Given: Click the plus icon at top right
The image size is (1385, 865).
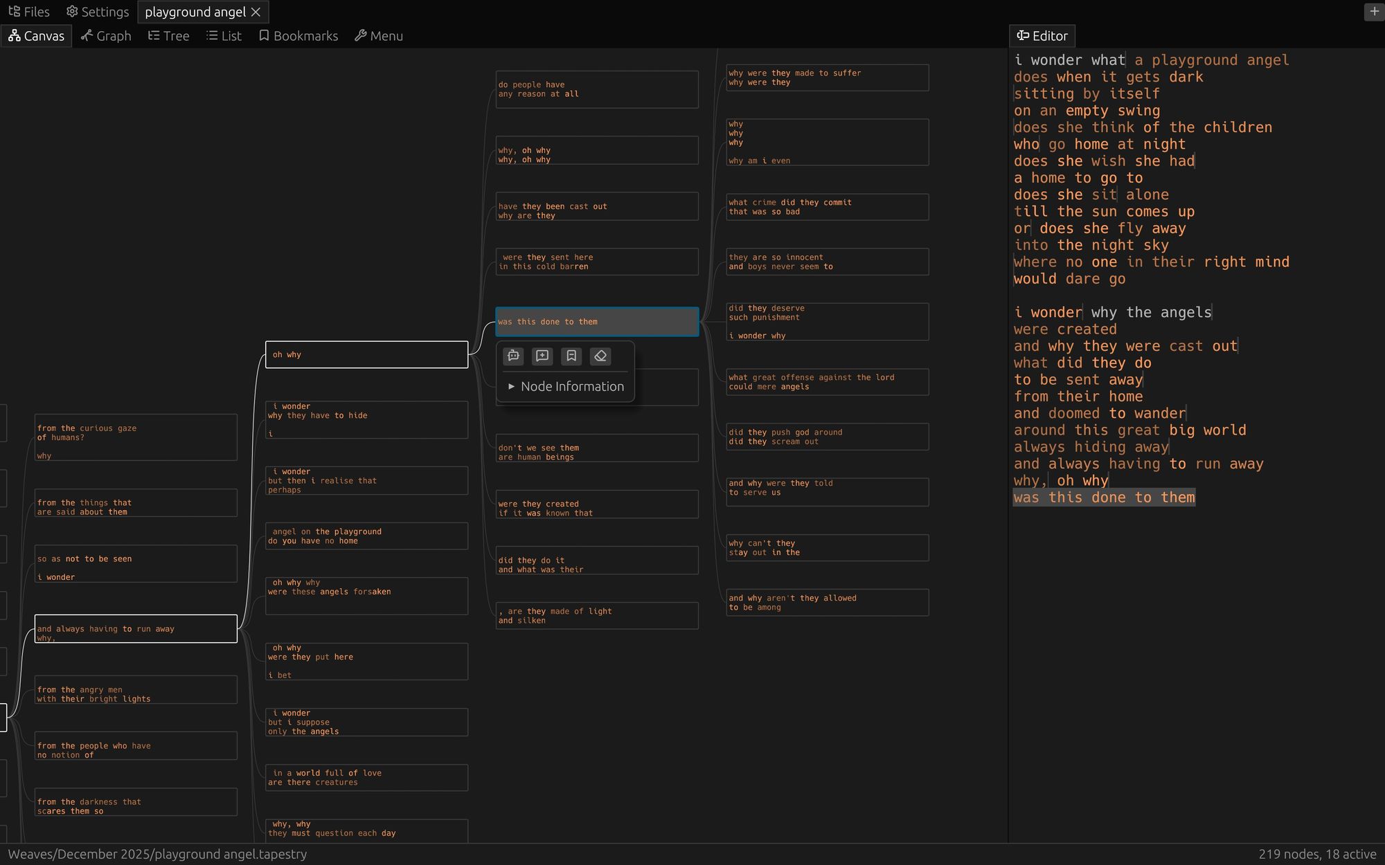Looking at the screenshot, I should pos(1374,12).
